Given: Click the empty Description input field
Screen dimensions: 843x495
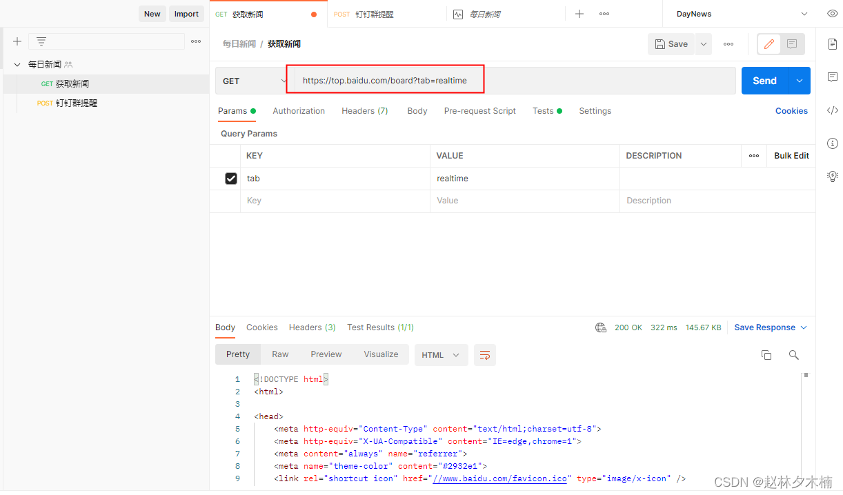Looking at the screenshot, I should pos(717,201).
